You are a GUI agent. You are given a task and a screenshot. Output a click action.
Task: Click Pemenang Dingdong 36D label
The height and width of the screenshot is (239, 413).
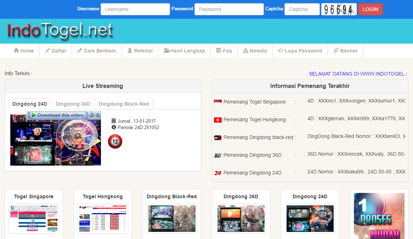(x=252, y=155)
